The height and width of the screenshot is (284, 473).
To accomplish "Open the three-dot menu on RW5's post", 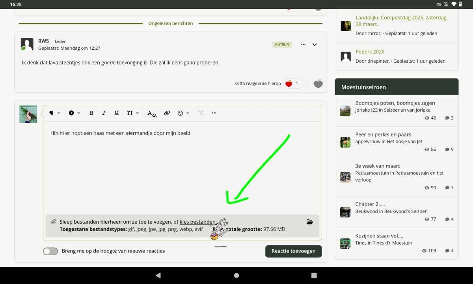I will (x=303, y=45).
